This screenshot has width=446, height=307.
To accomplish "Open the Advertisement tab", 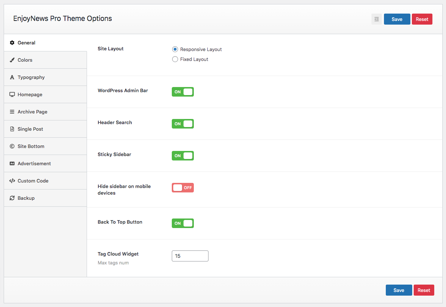I will pyautogui.click(x=46, y=163).
